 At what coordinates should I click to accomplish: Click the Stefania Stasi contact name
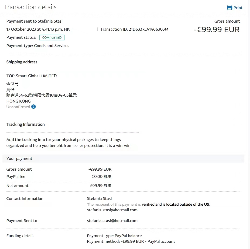99,199
